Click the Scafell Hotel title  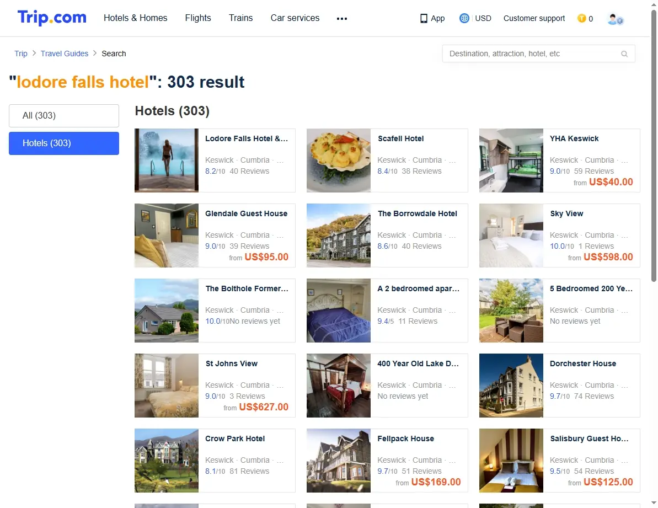coord(401,139)
